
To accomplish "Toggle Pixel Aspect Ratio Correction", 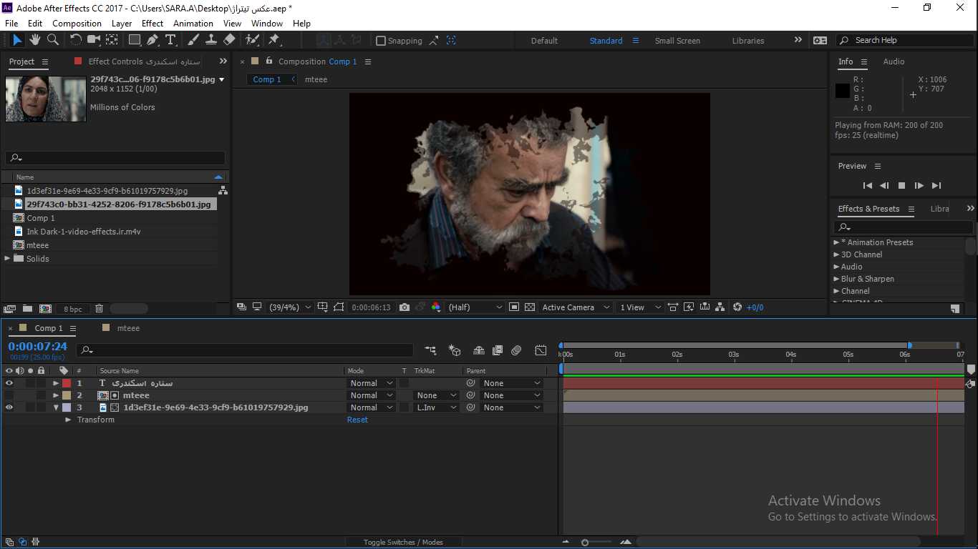I will (673, 307).
